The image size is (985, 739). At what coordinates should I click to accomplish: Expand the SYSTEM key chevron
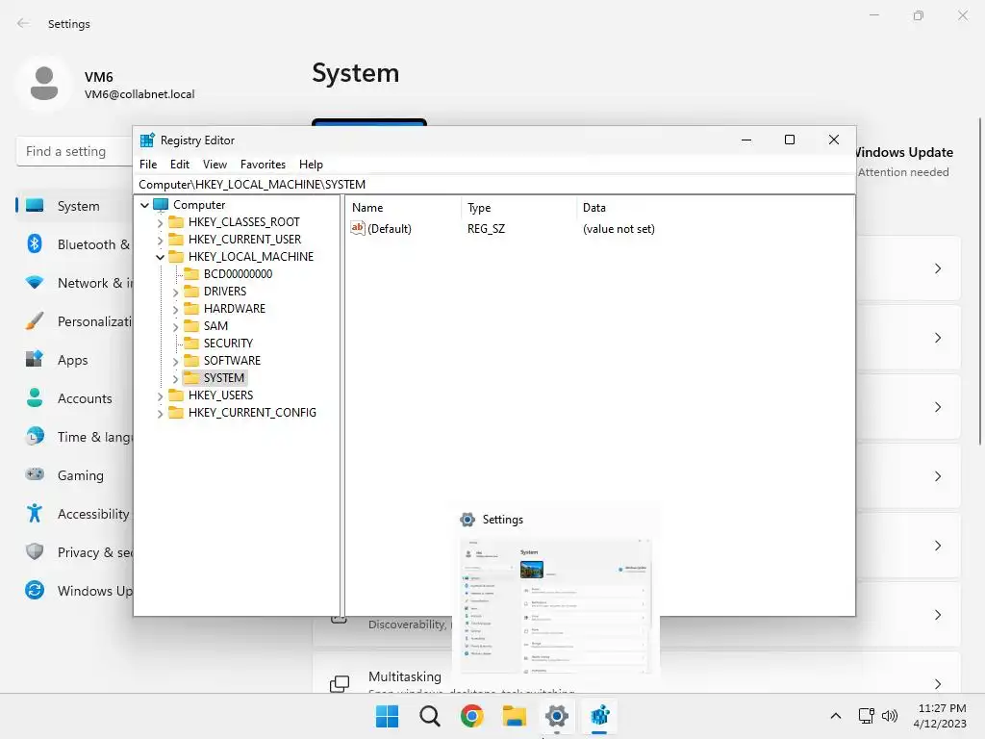[x=175, y=378]
